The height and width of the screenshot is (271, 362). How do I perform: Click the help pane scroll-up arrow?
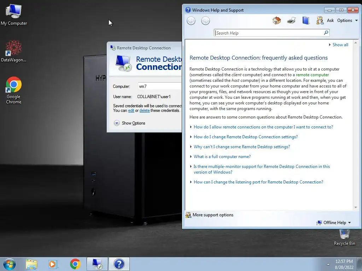(356, 43)
